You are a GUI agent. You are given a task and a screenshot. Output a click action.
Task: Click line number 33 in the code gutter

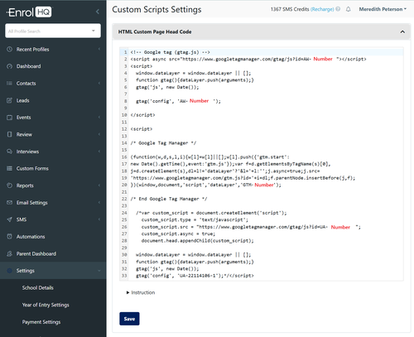[x=124, y=276]
